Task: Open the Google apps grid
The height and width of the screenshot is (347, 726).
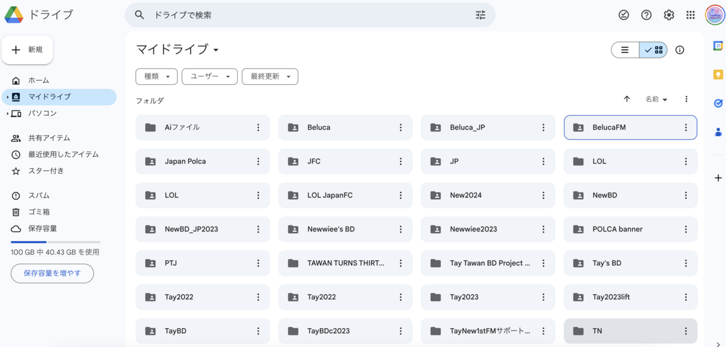Action: [690, 15]
